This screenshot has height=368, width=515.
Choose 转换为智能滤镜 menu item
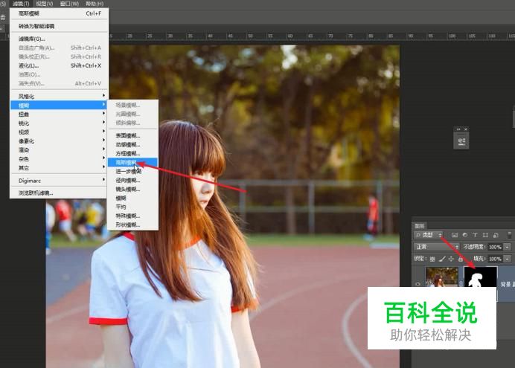59,26
